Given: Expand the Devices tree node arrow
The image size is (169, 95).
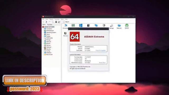Looking at the screenshot, I should click(43, 45).
